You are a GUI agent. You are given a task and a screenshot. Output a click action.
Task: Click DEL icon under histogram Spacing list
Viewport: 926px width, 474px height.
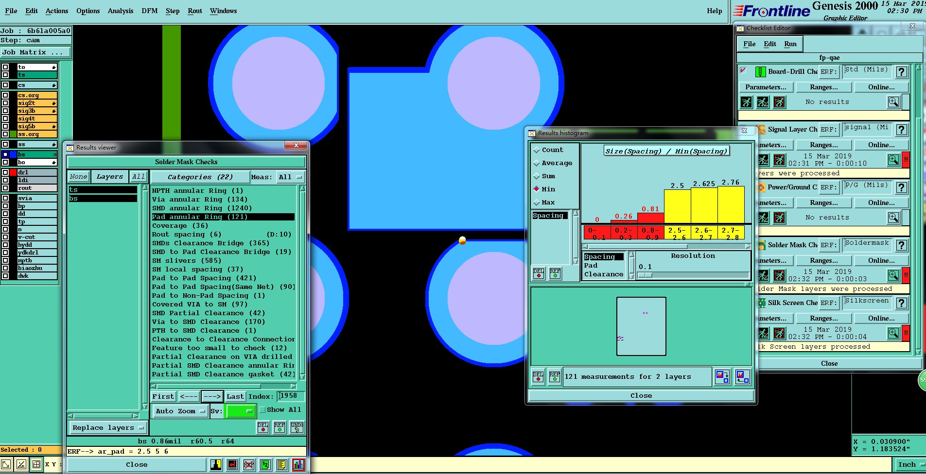pos(539,273)
